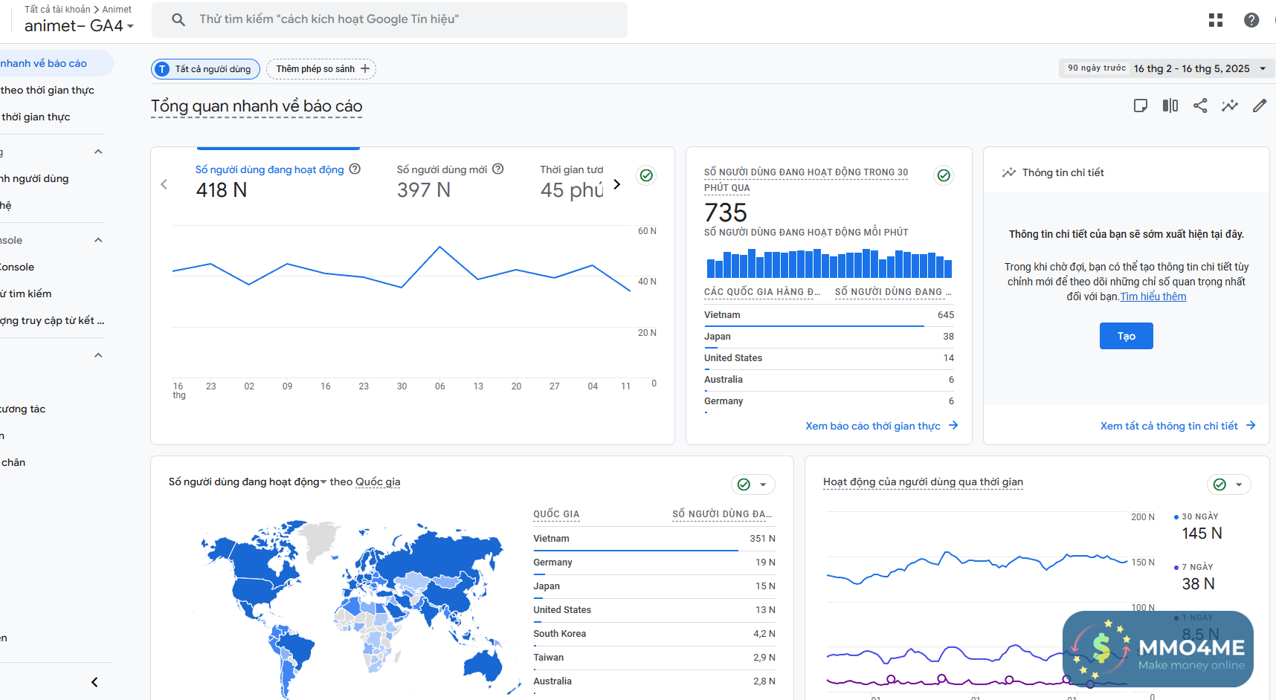Open the animet- GA4 property selector
This screenshot has height=700, width=1276.
coord(79,26)
